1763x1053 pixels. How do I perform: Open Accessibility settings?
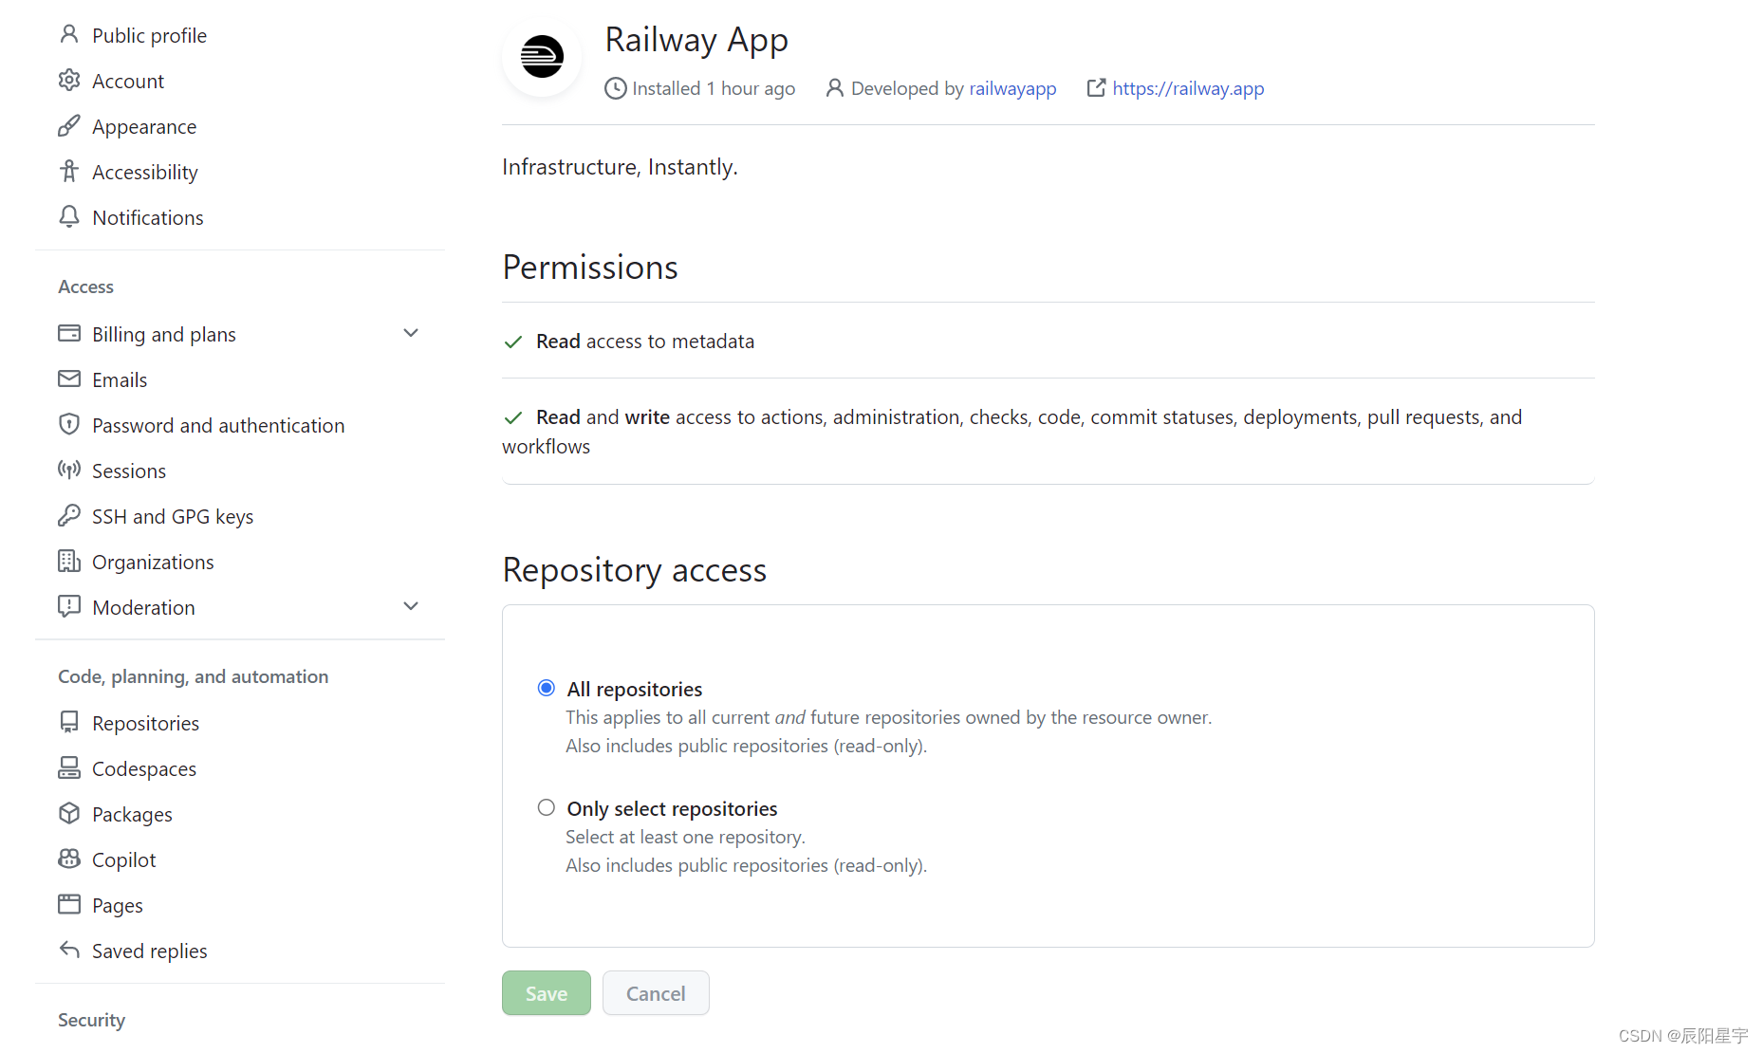[145, 172]
